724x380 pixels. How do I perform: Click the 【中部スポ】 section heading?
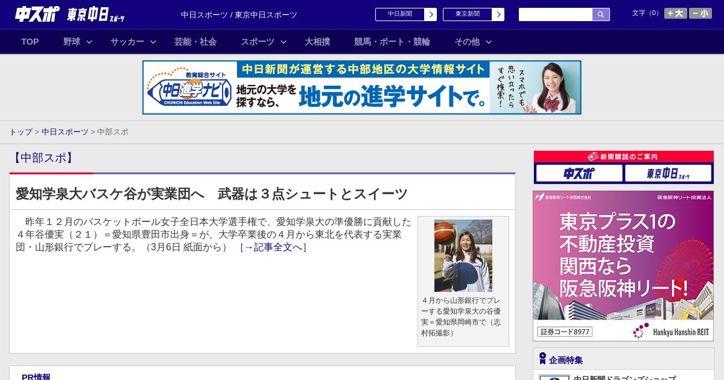(x=42, y=158)
